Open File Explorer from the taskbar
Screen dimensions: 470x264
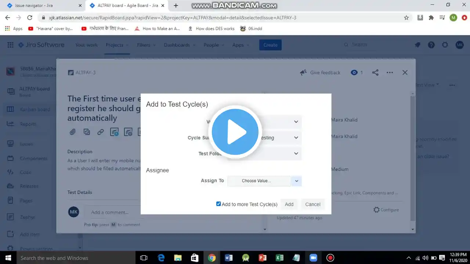(x=178, y=258)
